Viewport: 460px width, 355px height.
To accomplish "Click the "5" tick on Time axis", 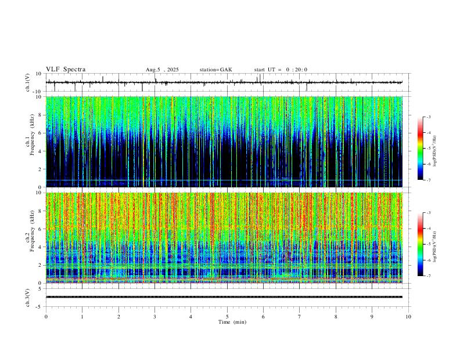I will (227, 317).
